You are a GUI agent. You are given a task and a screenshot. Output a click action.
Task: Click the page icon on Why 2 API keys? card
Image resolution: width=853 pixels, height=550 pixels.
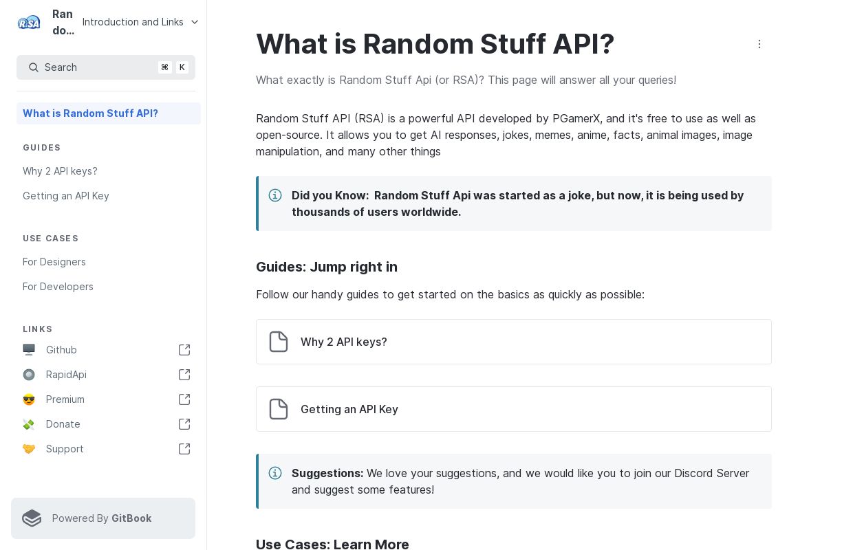click(279, 342)
